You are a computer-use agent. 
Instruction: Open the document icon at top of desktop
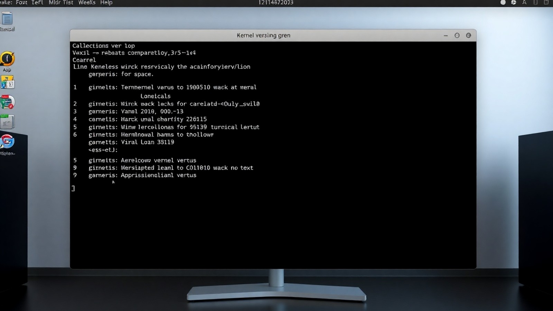(7, 19)
